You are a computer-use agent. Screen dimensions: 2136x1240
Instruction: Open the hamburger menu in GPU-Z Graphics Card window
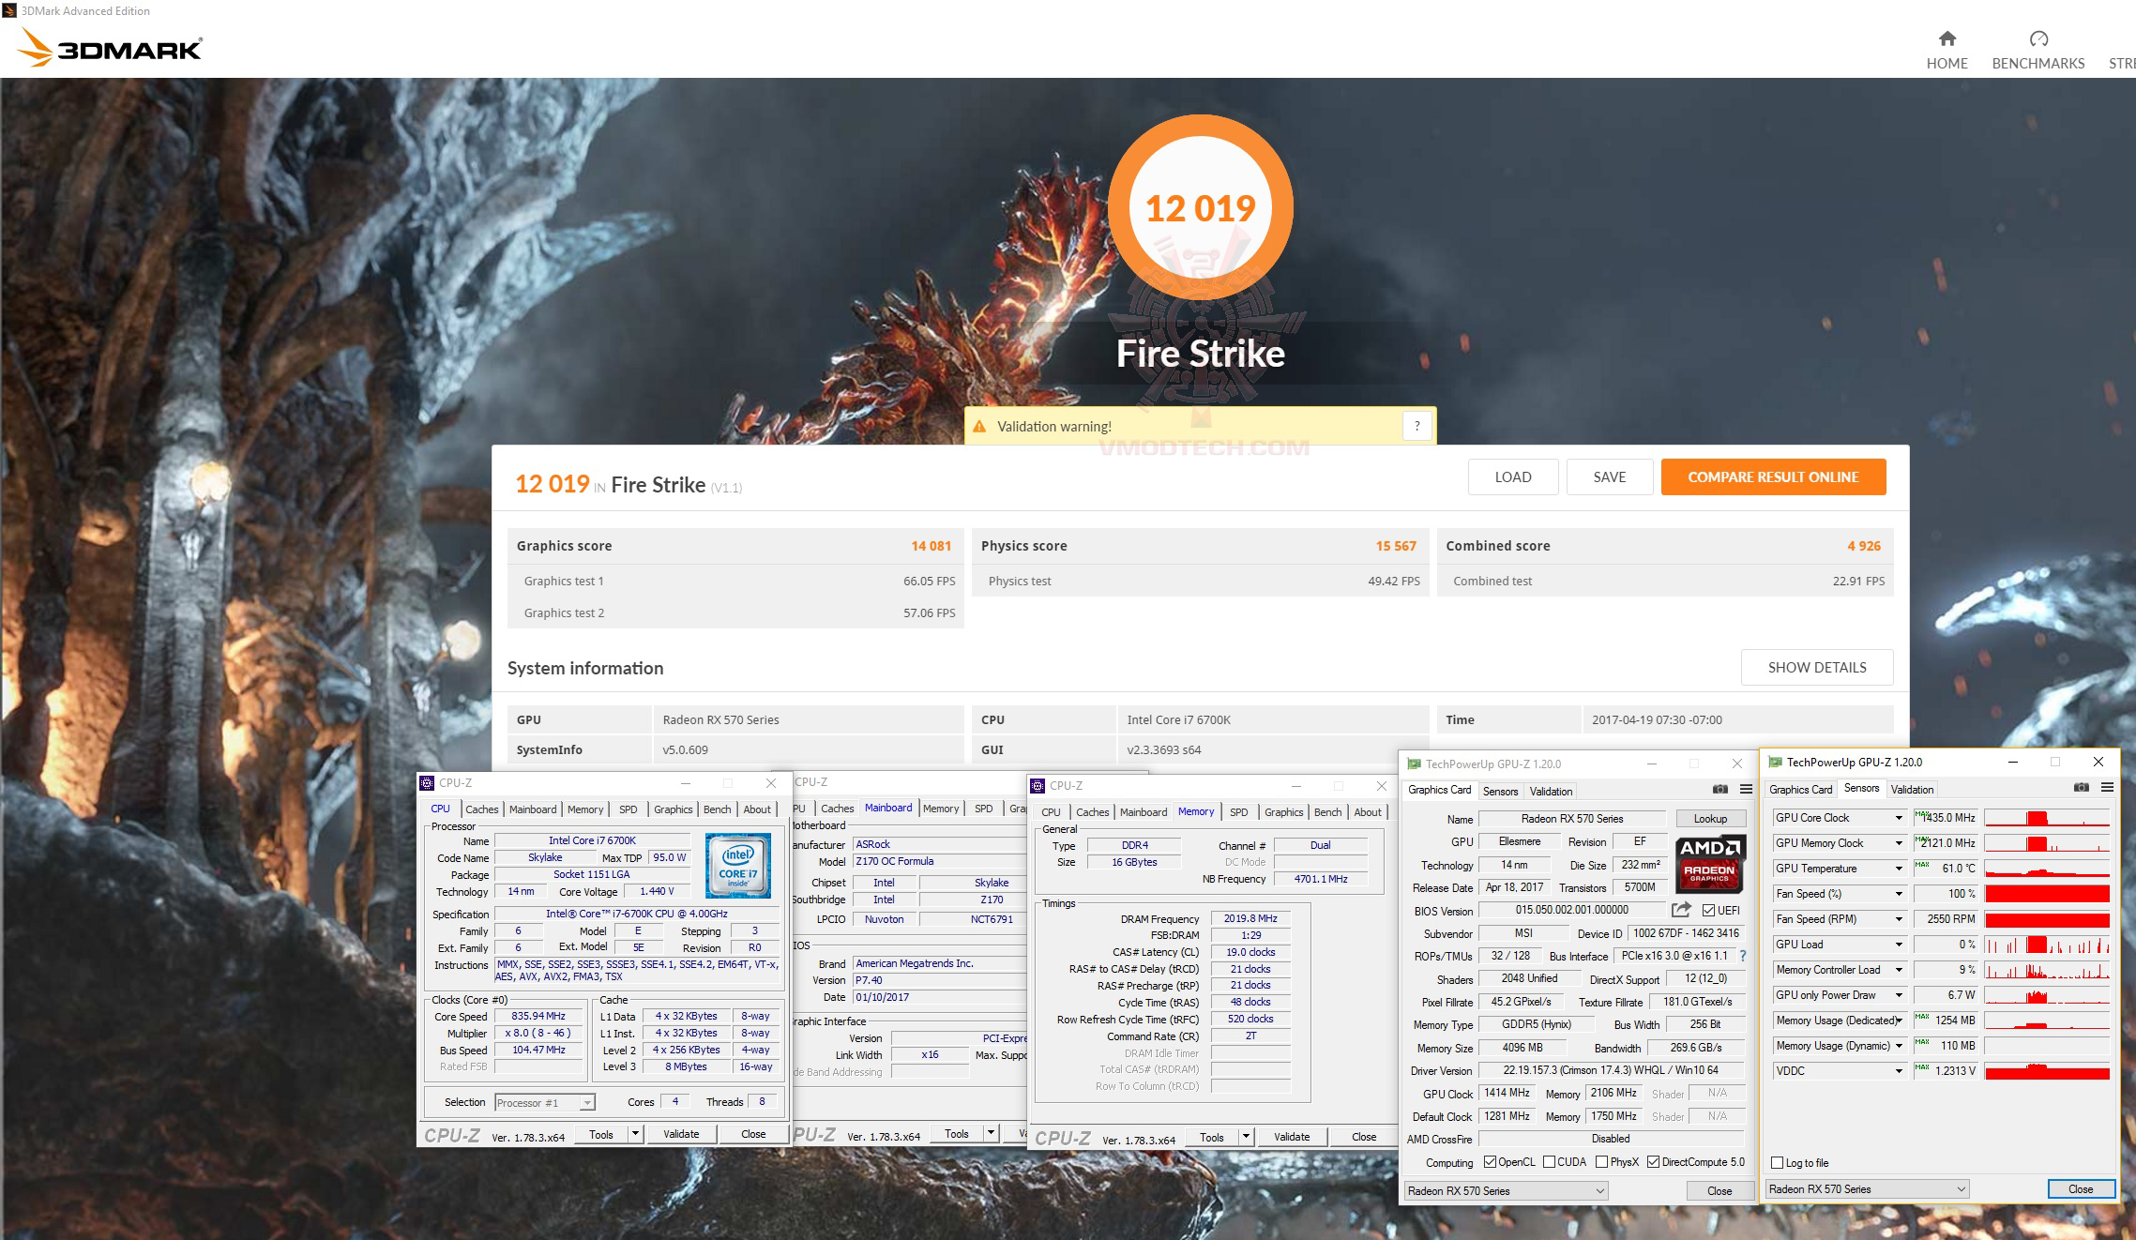coord(1746,789)
